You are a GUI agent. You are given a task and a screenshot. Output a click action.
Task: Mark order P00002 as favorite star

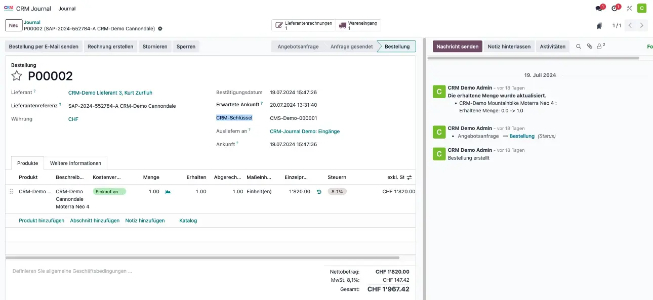17,76
